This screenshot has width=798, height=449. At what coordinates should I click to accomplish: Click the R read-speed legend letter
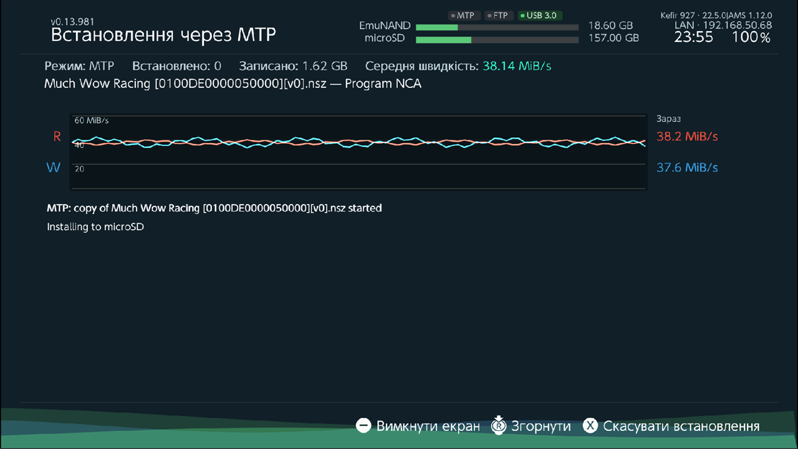(57, 137)
